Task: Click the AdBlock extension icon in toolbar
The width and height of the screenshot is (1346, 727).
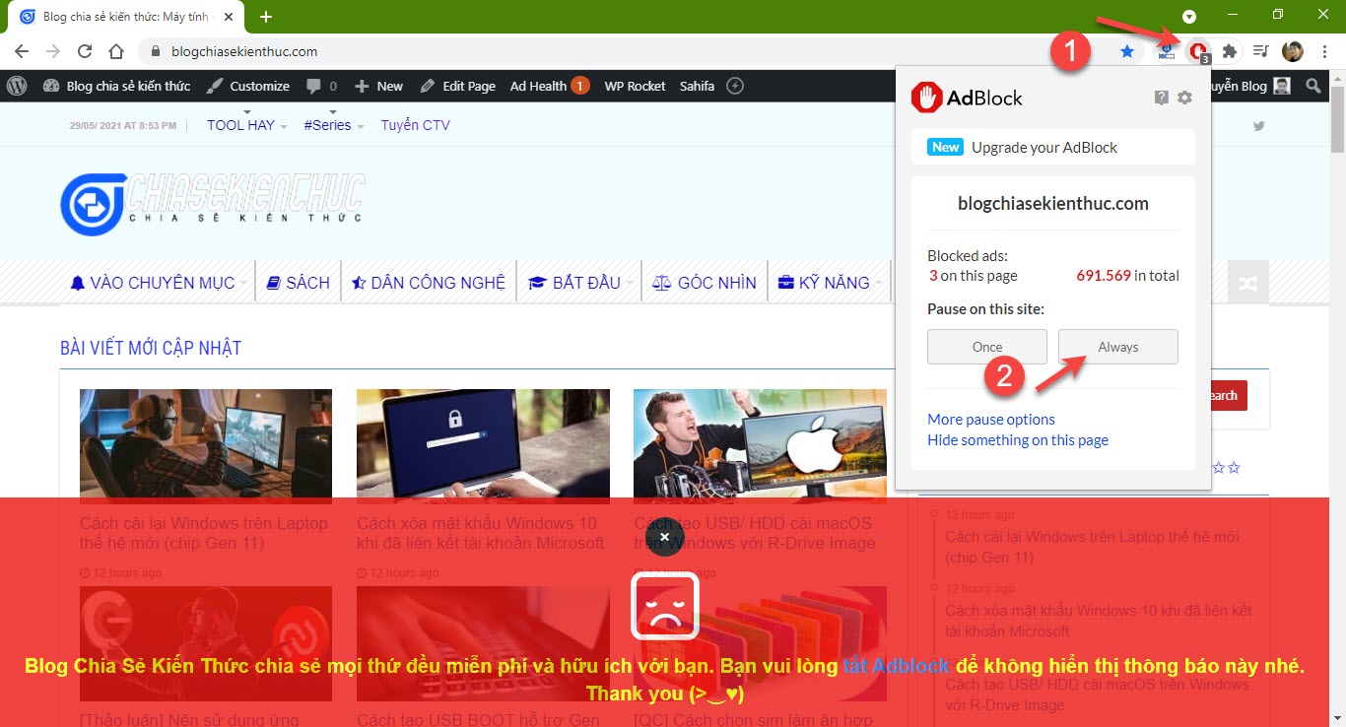Action: 1198,51
